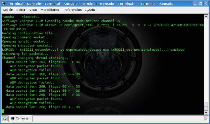Click the new session button beside the tab
Screen dimensions: 210x124
pos(5,119)
